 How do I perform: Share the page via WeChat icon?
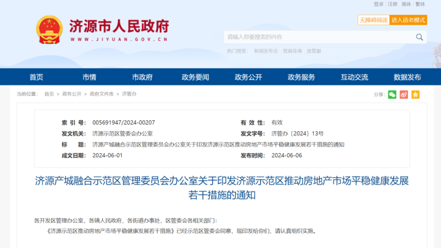coord(392,95)
